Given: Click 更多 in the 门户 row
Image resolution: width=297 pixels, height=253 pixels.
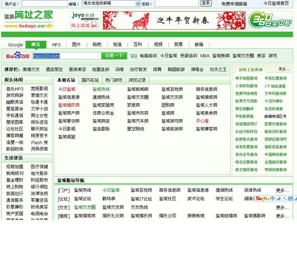Looking at the screenshot, I should pyautogui.click(x=283, y=191).
